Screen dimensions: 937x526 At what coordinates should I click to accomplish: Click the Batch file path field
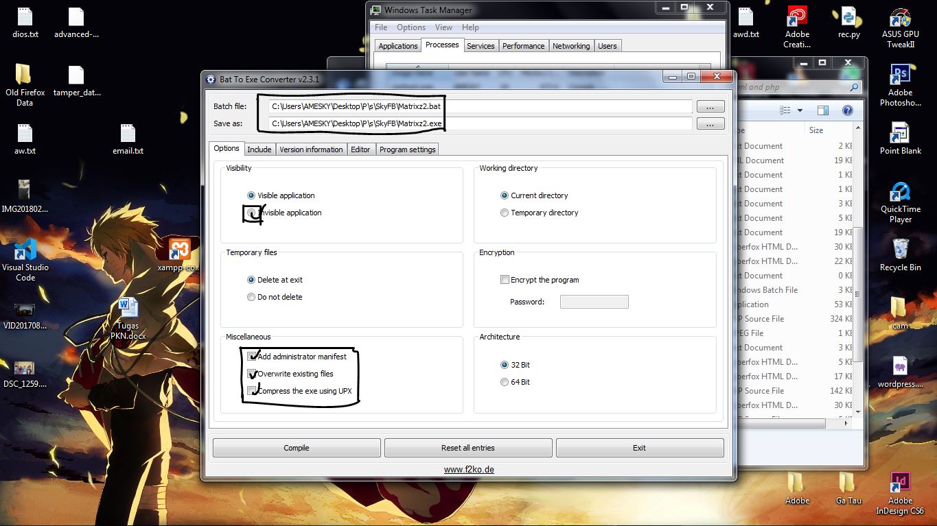tap(480, 107)
